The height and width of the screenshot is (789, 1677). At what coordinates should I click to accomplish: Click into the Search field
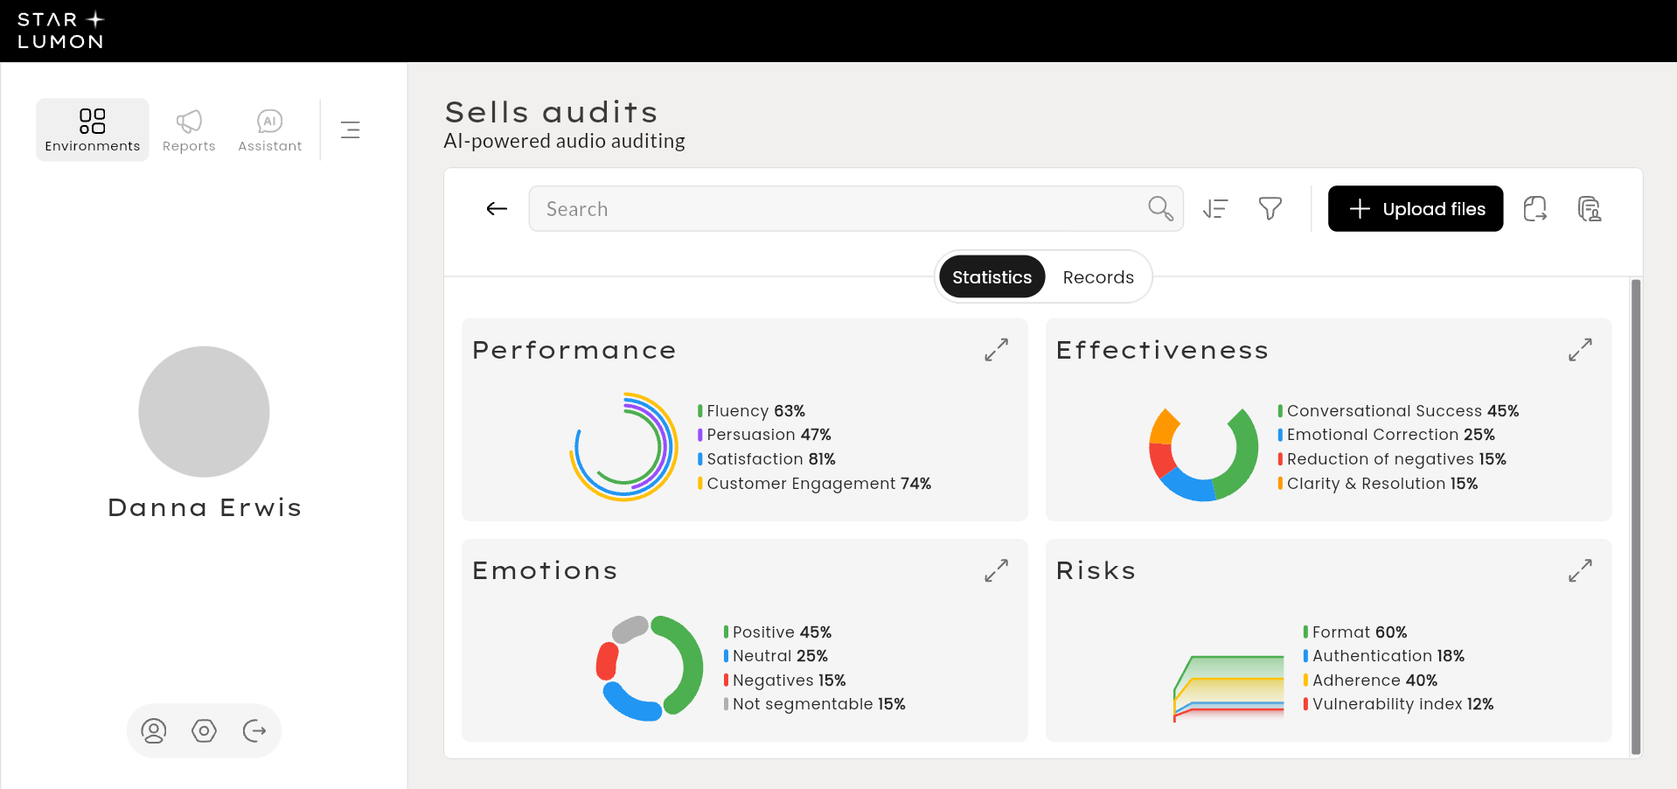(831, 208)
